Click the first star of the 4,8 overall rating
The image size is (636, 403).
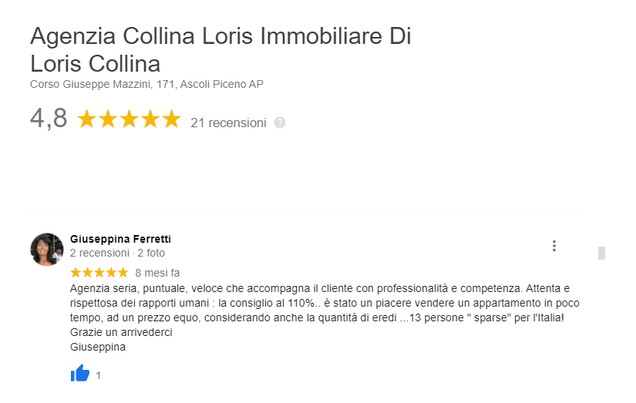pos(87,119)
